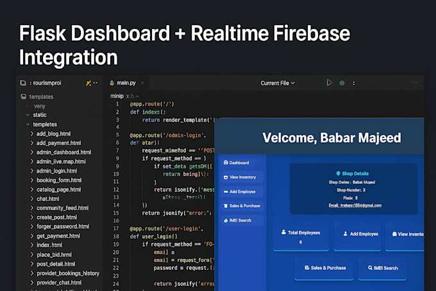Open the vertical dots menu after debug icon
Screen dimensions: 436x291
[x=354, y=83]
